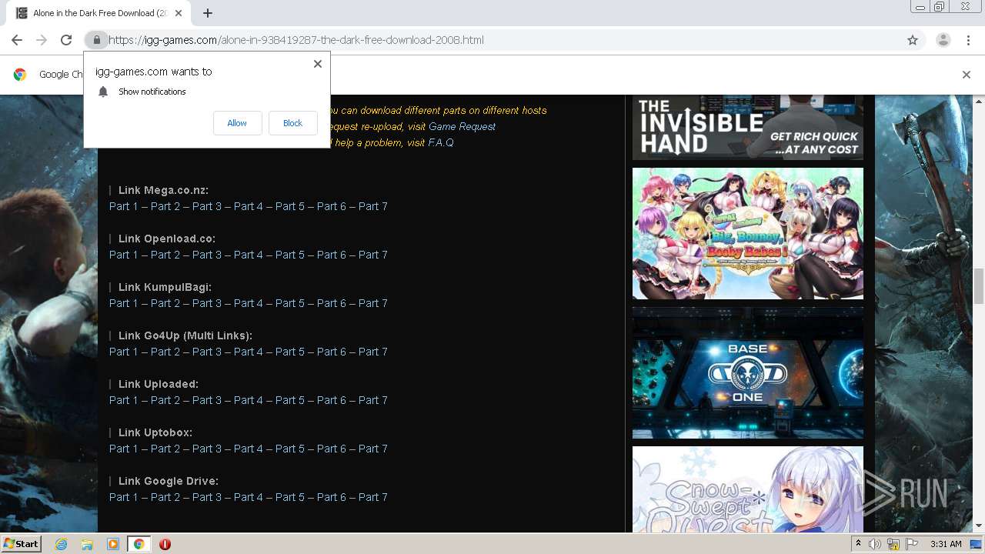Open Mega.co.nz Part 1 link
This screenshot has width=985, height=554.
click(x=124, y=206)
